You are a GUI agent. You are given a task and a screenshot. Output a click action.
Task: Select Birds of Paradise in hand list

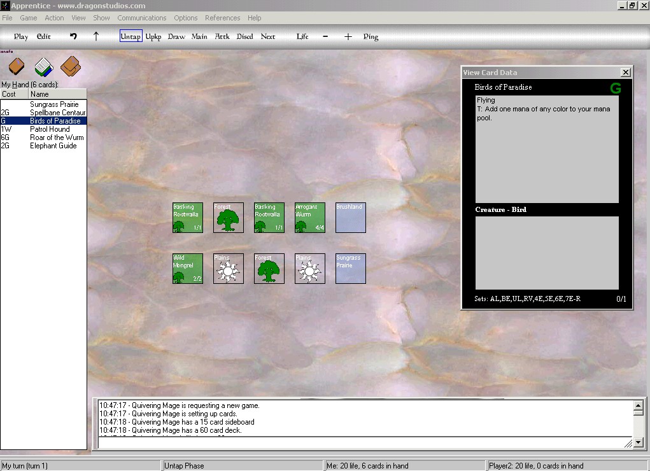point(43,121)
